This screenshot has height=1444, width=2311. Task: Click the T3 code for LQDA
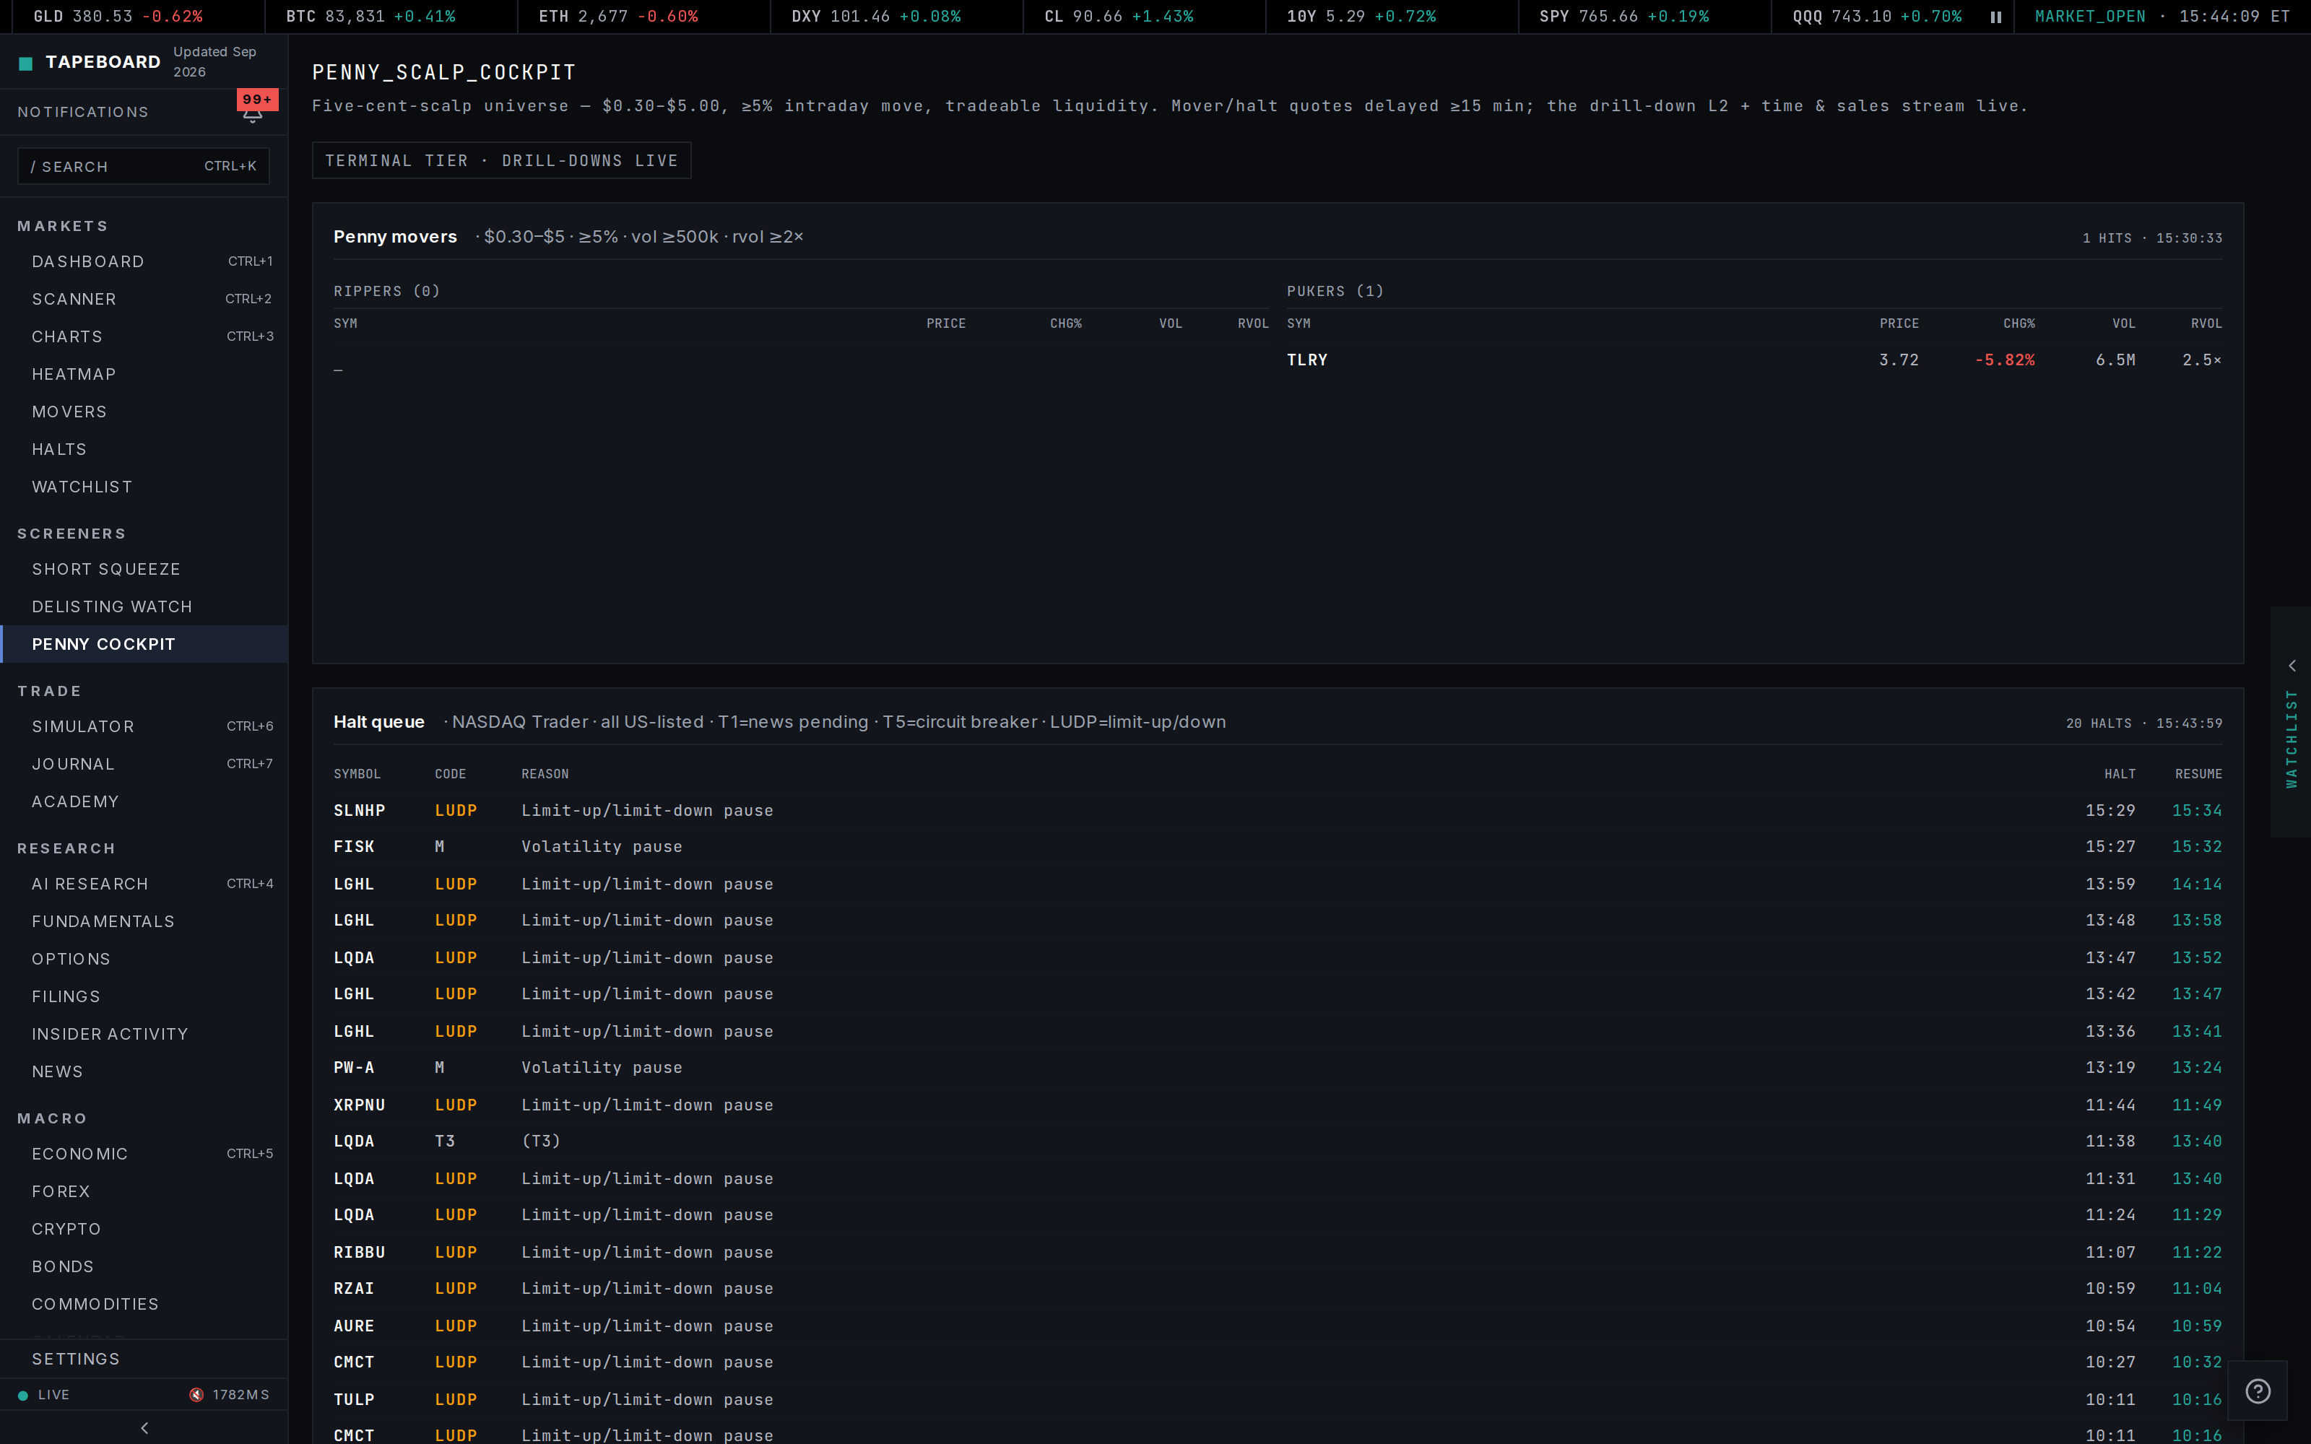(445, 1141)
